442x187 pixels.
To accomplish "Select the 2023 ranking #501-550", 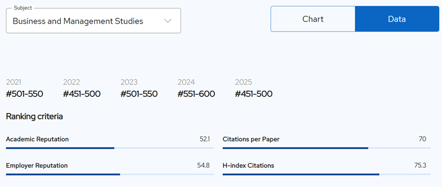I will [x=139, y=94].
